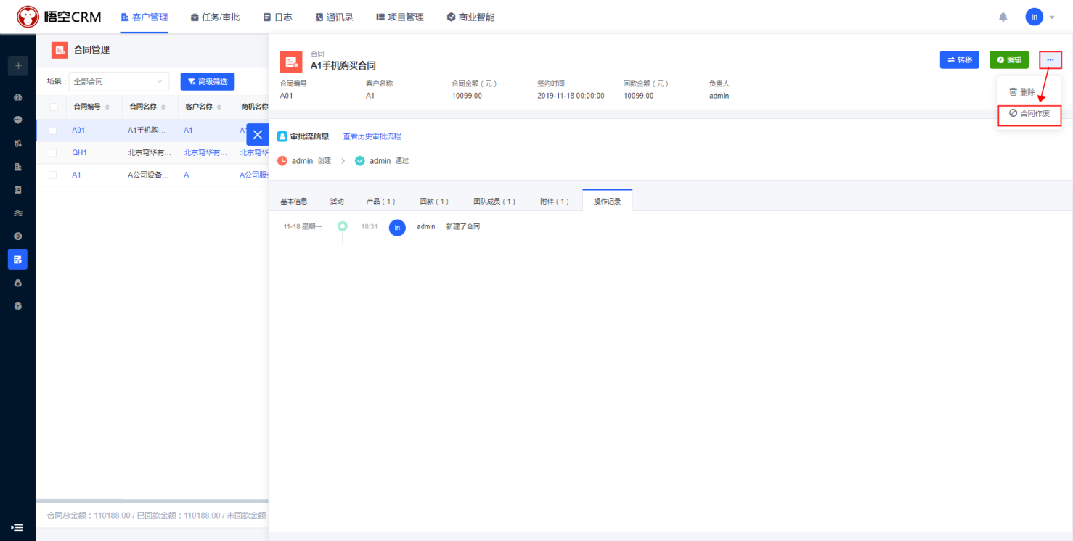Sort by 合同编号 column header arrows
Image resolution: width=1073 pixels, height=541 pixels.
(x=107, y=107)
